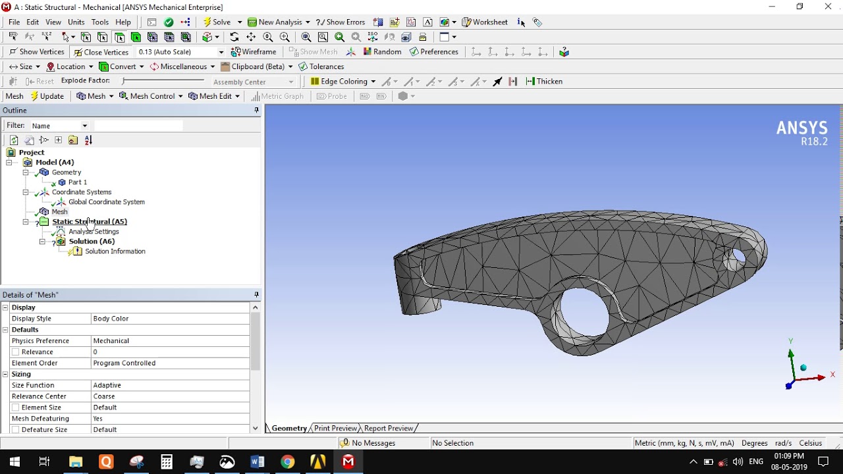The height and width of the screenshot is (474, 843).
Task: Select Analysis Settings in tree
Action: coord(94,231)
